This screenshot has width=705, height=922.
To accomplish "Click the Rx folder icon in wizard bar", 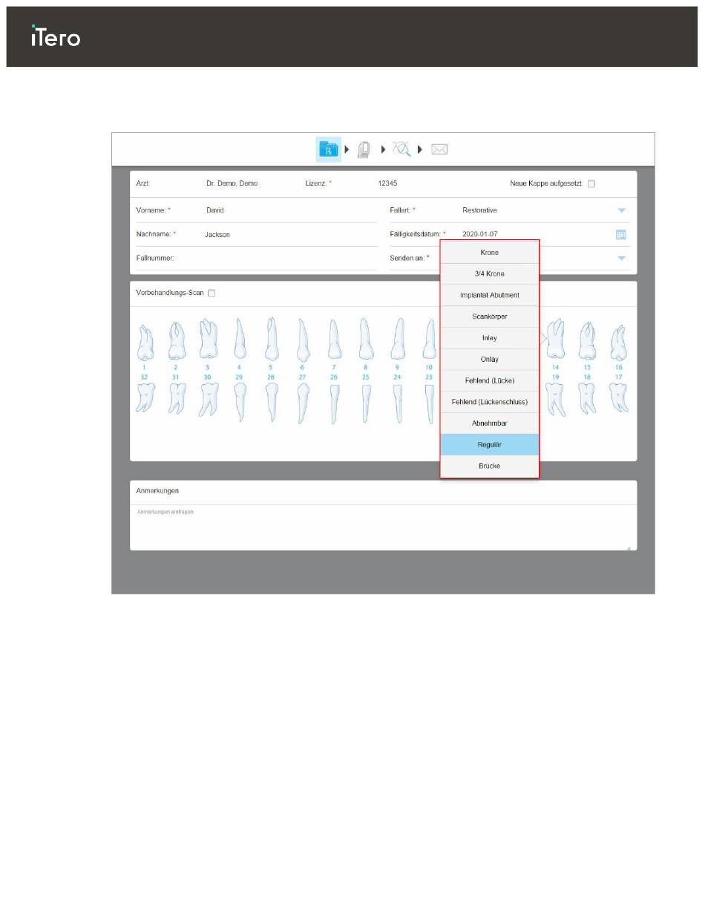I will coord(328,149).
